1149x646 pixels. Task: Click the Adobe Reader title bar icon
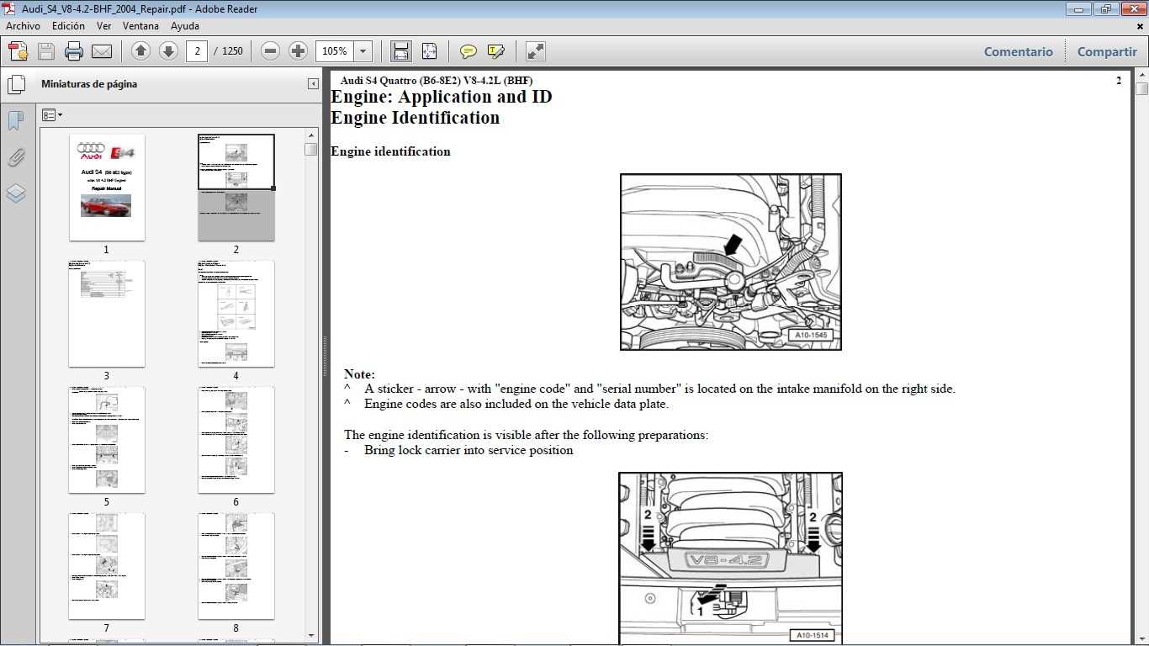(9, 8)
